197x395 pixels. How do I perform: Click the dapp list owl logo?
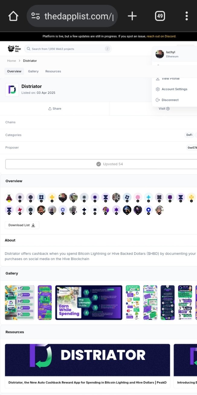pos(13,49)
